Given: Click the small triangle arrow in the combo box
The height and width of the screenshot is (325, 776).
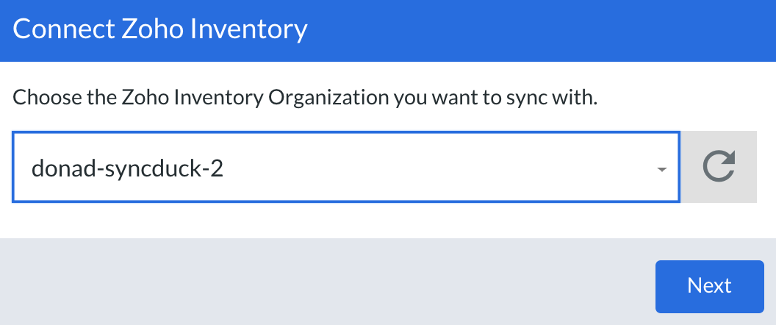Looking at the screenshot, I should click(x=661, y=169).
